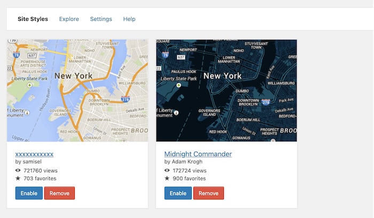Open the Site Styles tab
374x218 pixels.
pos(33,19)
